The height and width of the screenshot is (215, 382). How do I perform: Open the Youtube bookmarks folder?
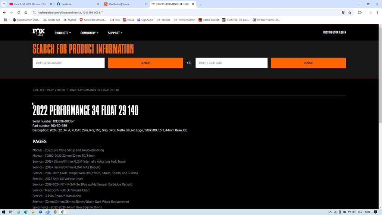click(x=163, y=20)
